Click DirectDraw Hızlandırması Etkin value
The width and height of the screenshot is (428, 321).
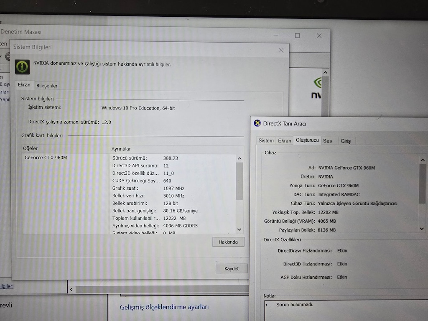pos(342,251)
